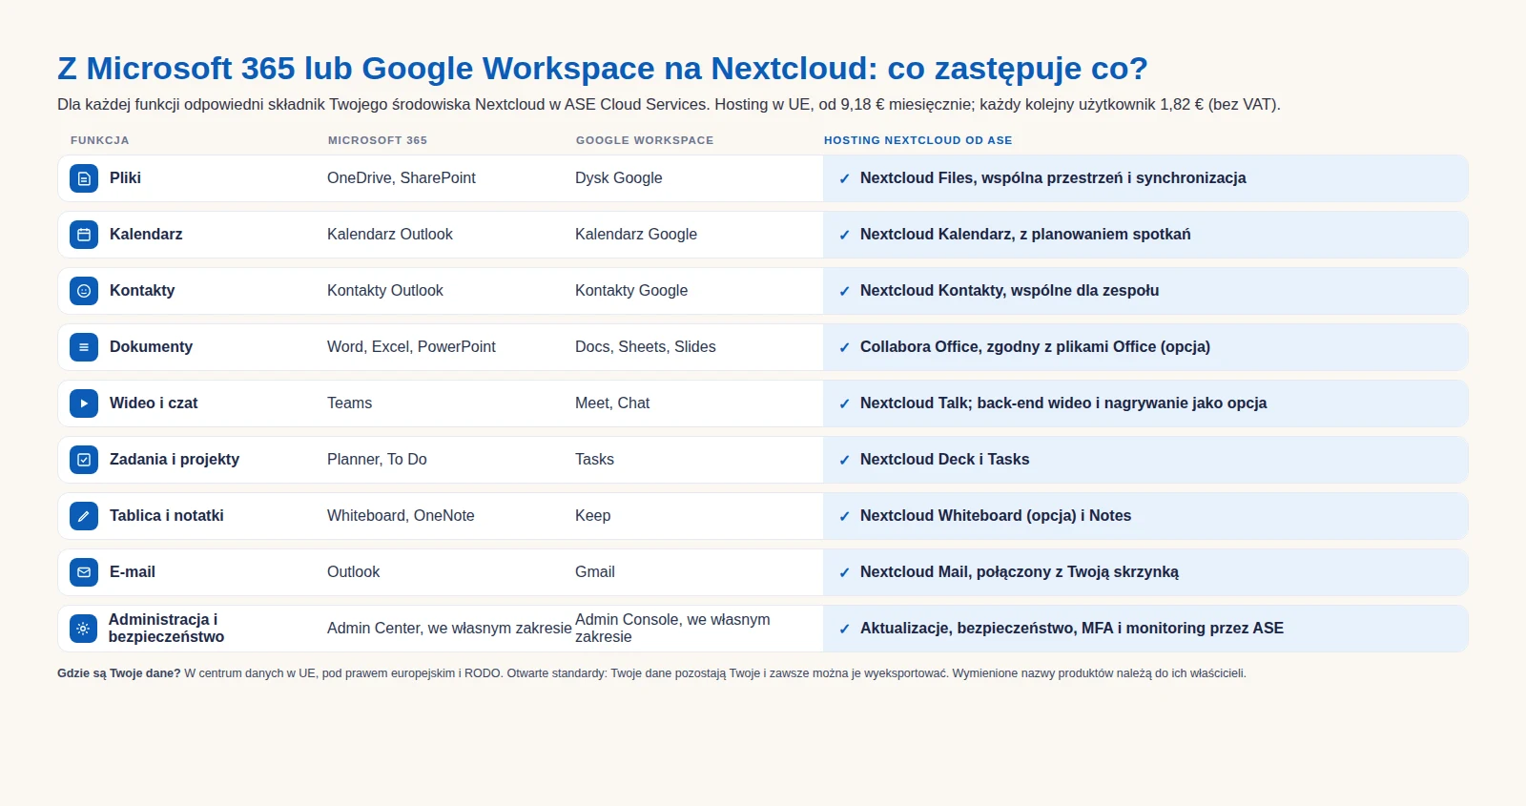
Task: Click the 'Nextcloud Deck i Tasks' text
Action: click(x=945, y=460)
